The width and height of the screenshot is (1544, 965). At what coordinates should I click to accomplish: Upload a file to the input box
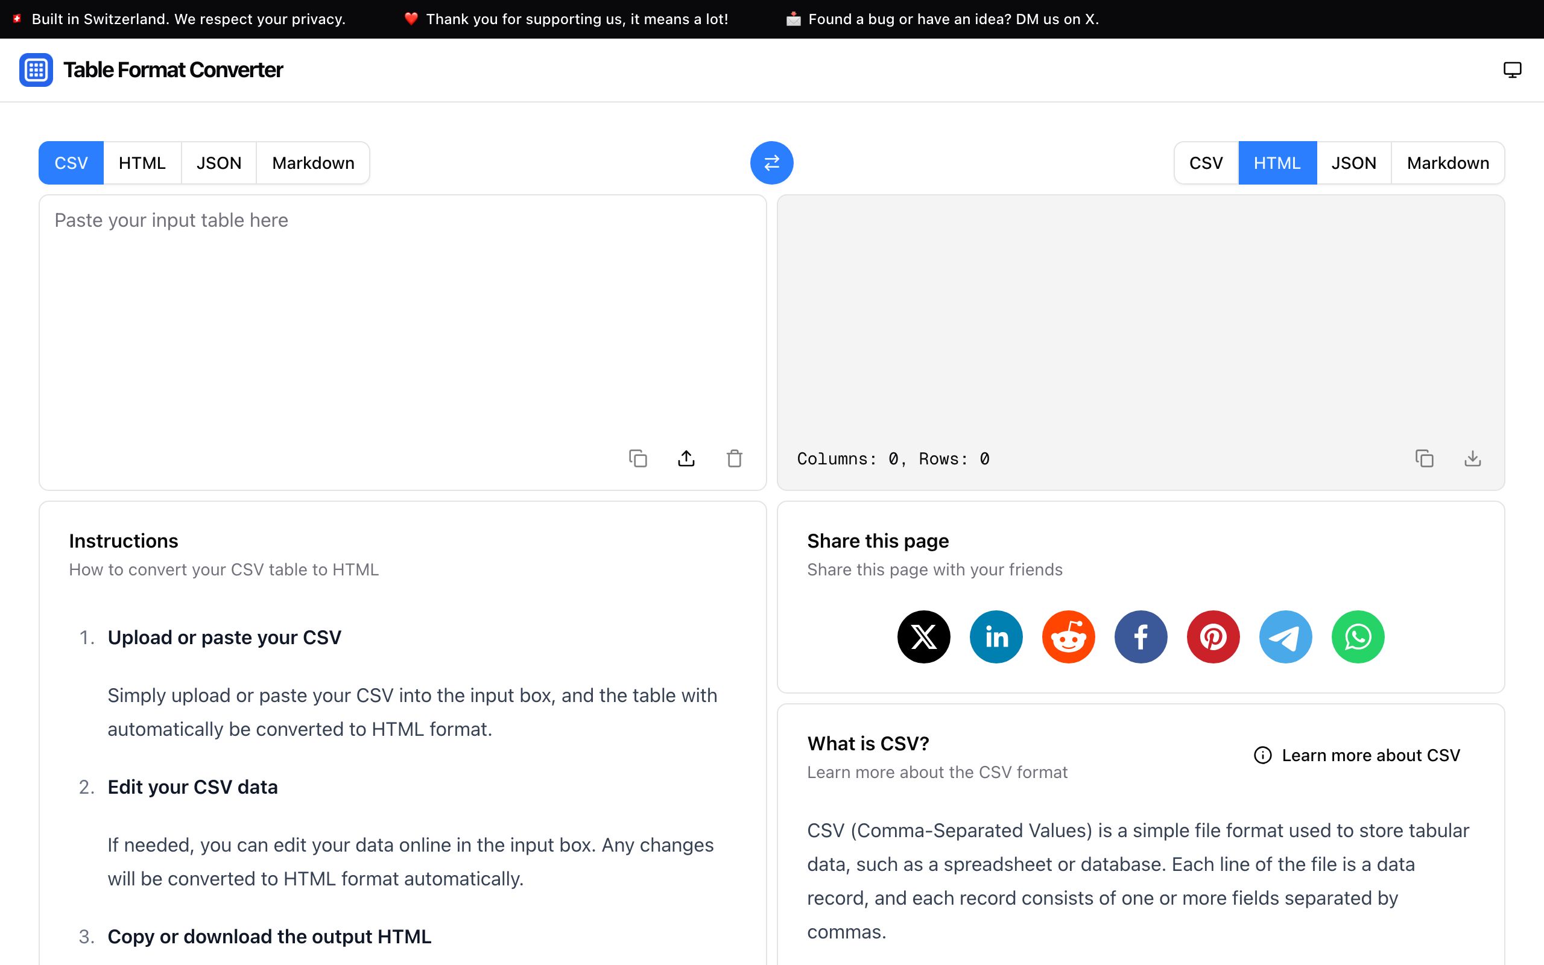click(686, 458)
